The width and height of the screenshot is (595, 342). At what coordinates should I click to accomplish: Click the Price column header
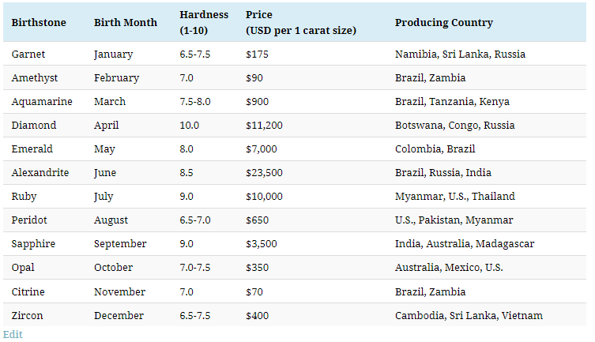[300, 23]
